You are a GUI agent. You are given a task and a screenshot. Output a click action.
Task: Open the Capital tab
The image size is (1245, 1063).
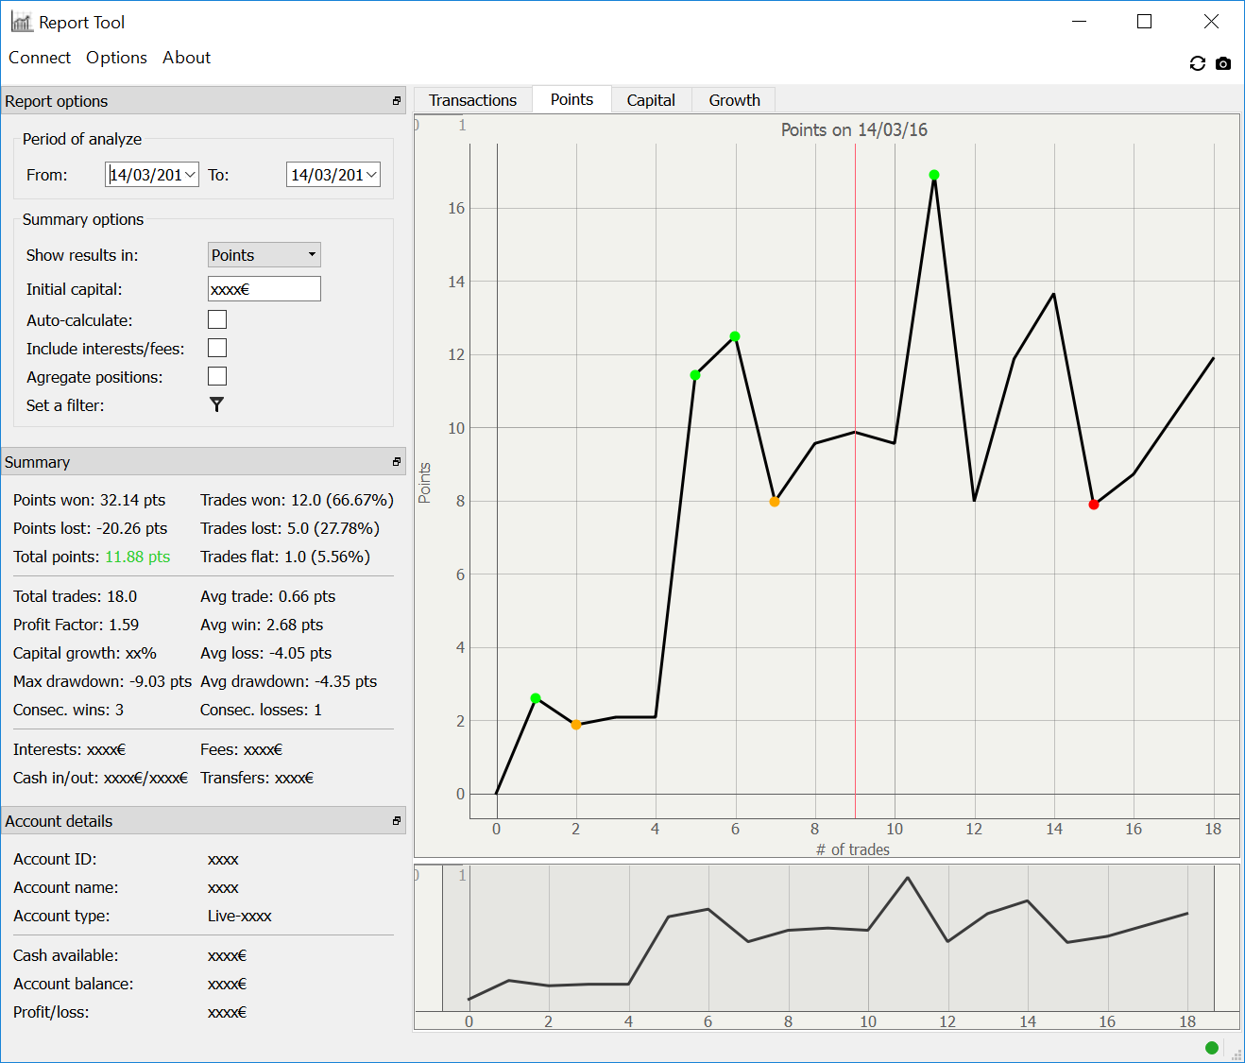tap(651, 100)
